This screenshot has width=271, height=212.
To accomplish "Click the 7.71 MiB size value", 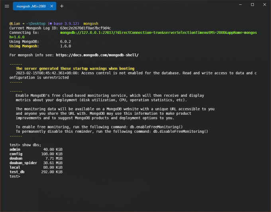I will coord(54,159).
